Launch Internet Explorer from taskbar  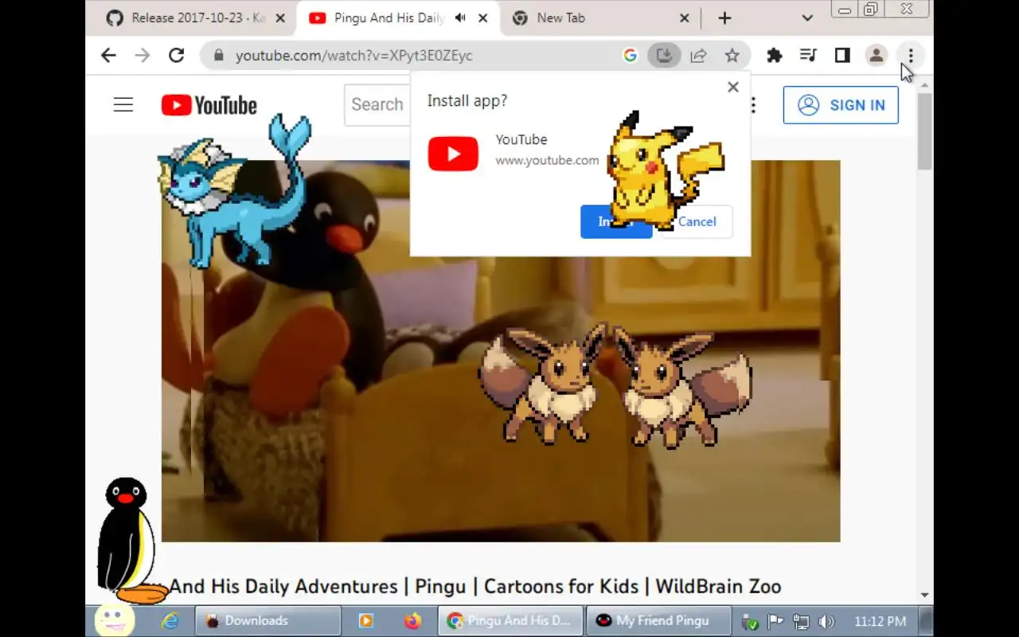point(170,620)
